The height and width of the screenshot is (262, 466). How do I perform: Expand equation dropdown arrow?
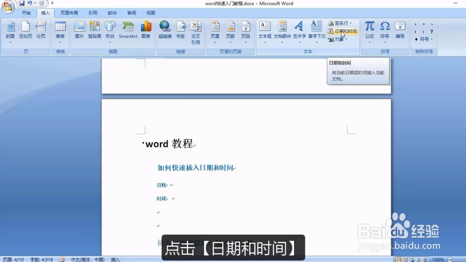tap(370, 42)
